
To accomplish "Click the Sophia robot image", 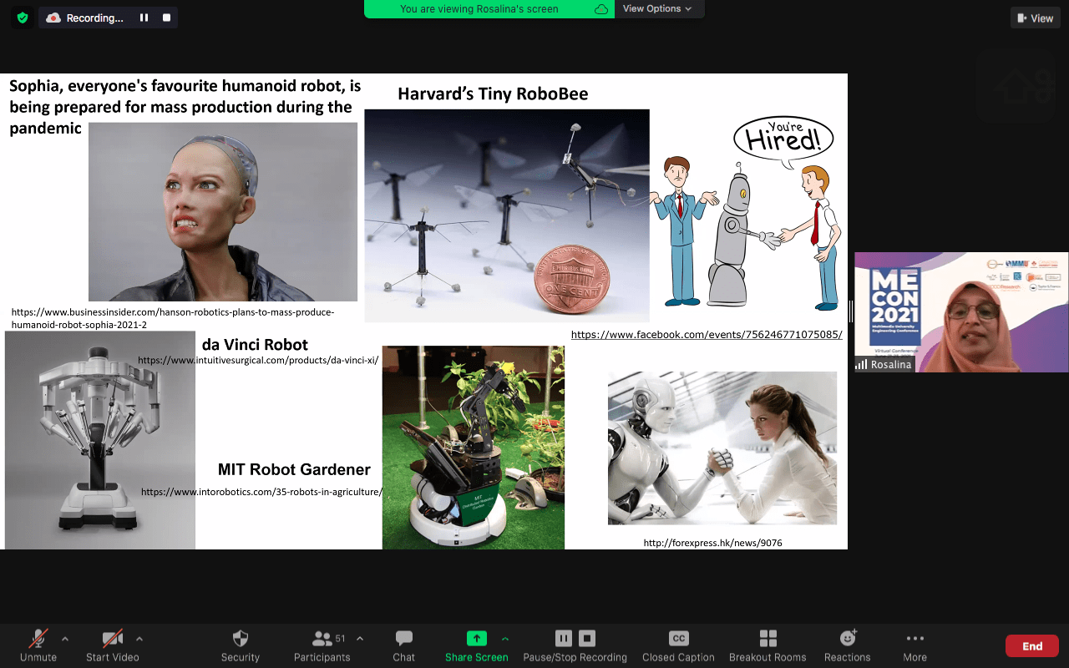I will click(223, 212).
